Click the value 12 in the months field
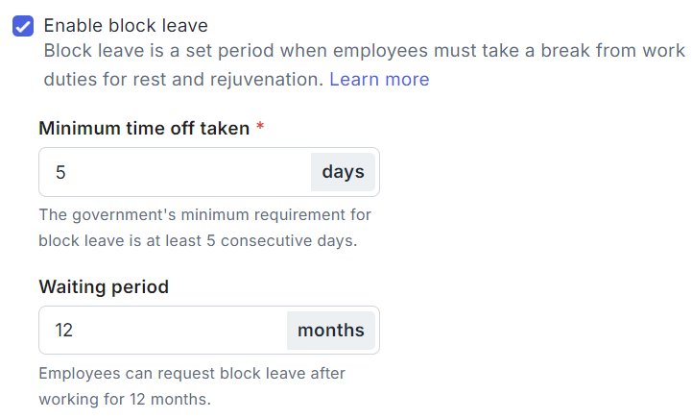692x419 pixels. pyautogui.click(x=64, y=331)
